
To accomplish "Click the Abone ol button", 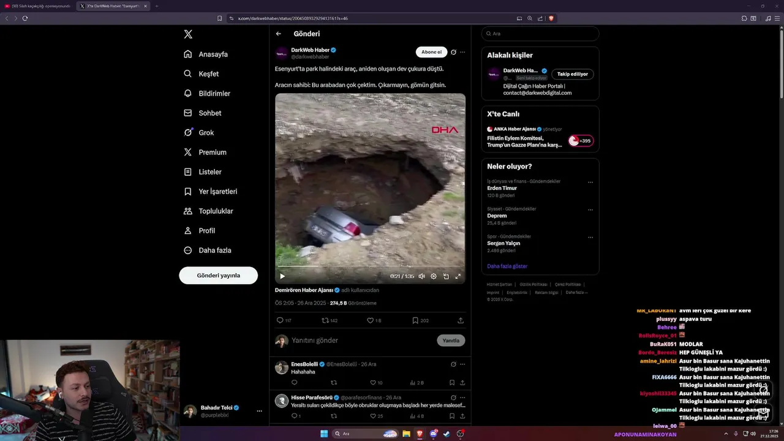I will click(x=431, y=52).
